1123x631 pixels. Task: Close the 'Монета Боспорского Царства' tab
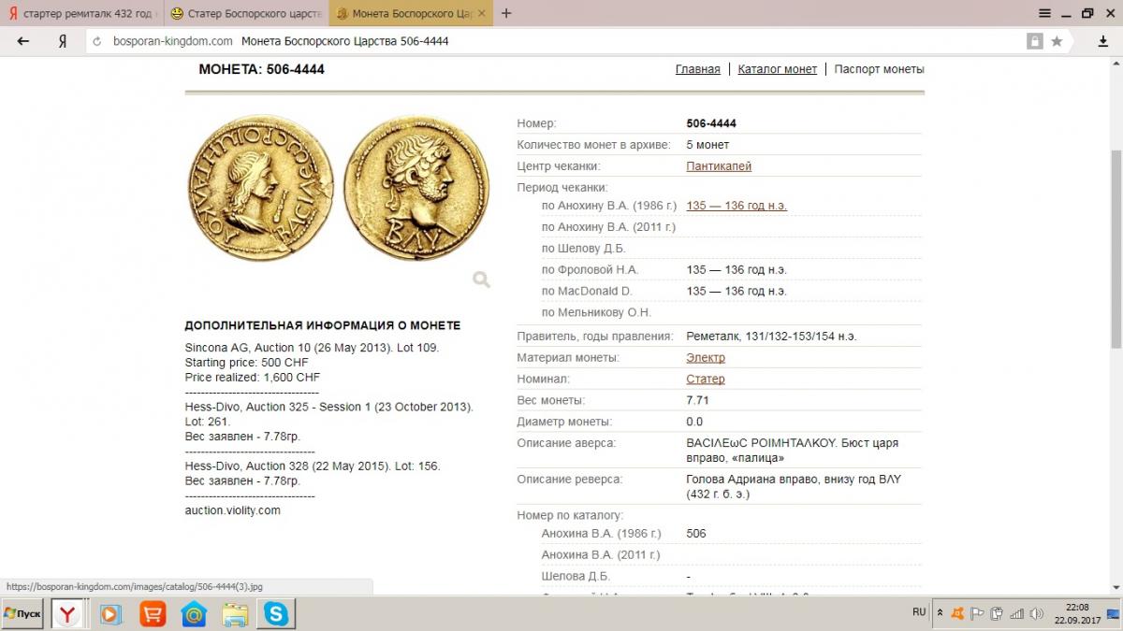(481, 14)
